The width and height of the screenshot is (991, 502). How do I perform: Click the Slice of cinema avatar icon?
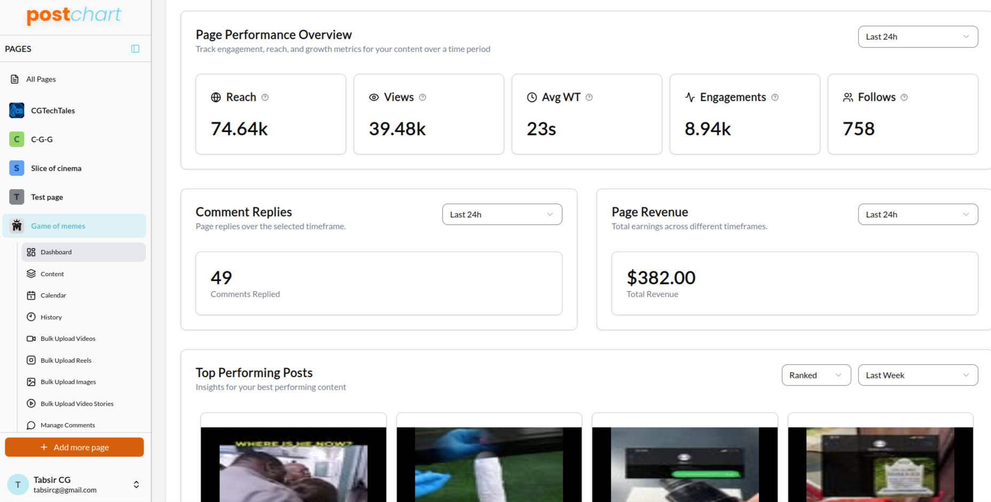pos(17,168)
